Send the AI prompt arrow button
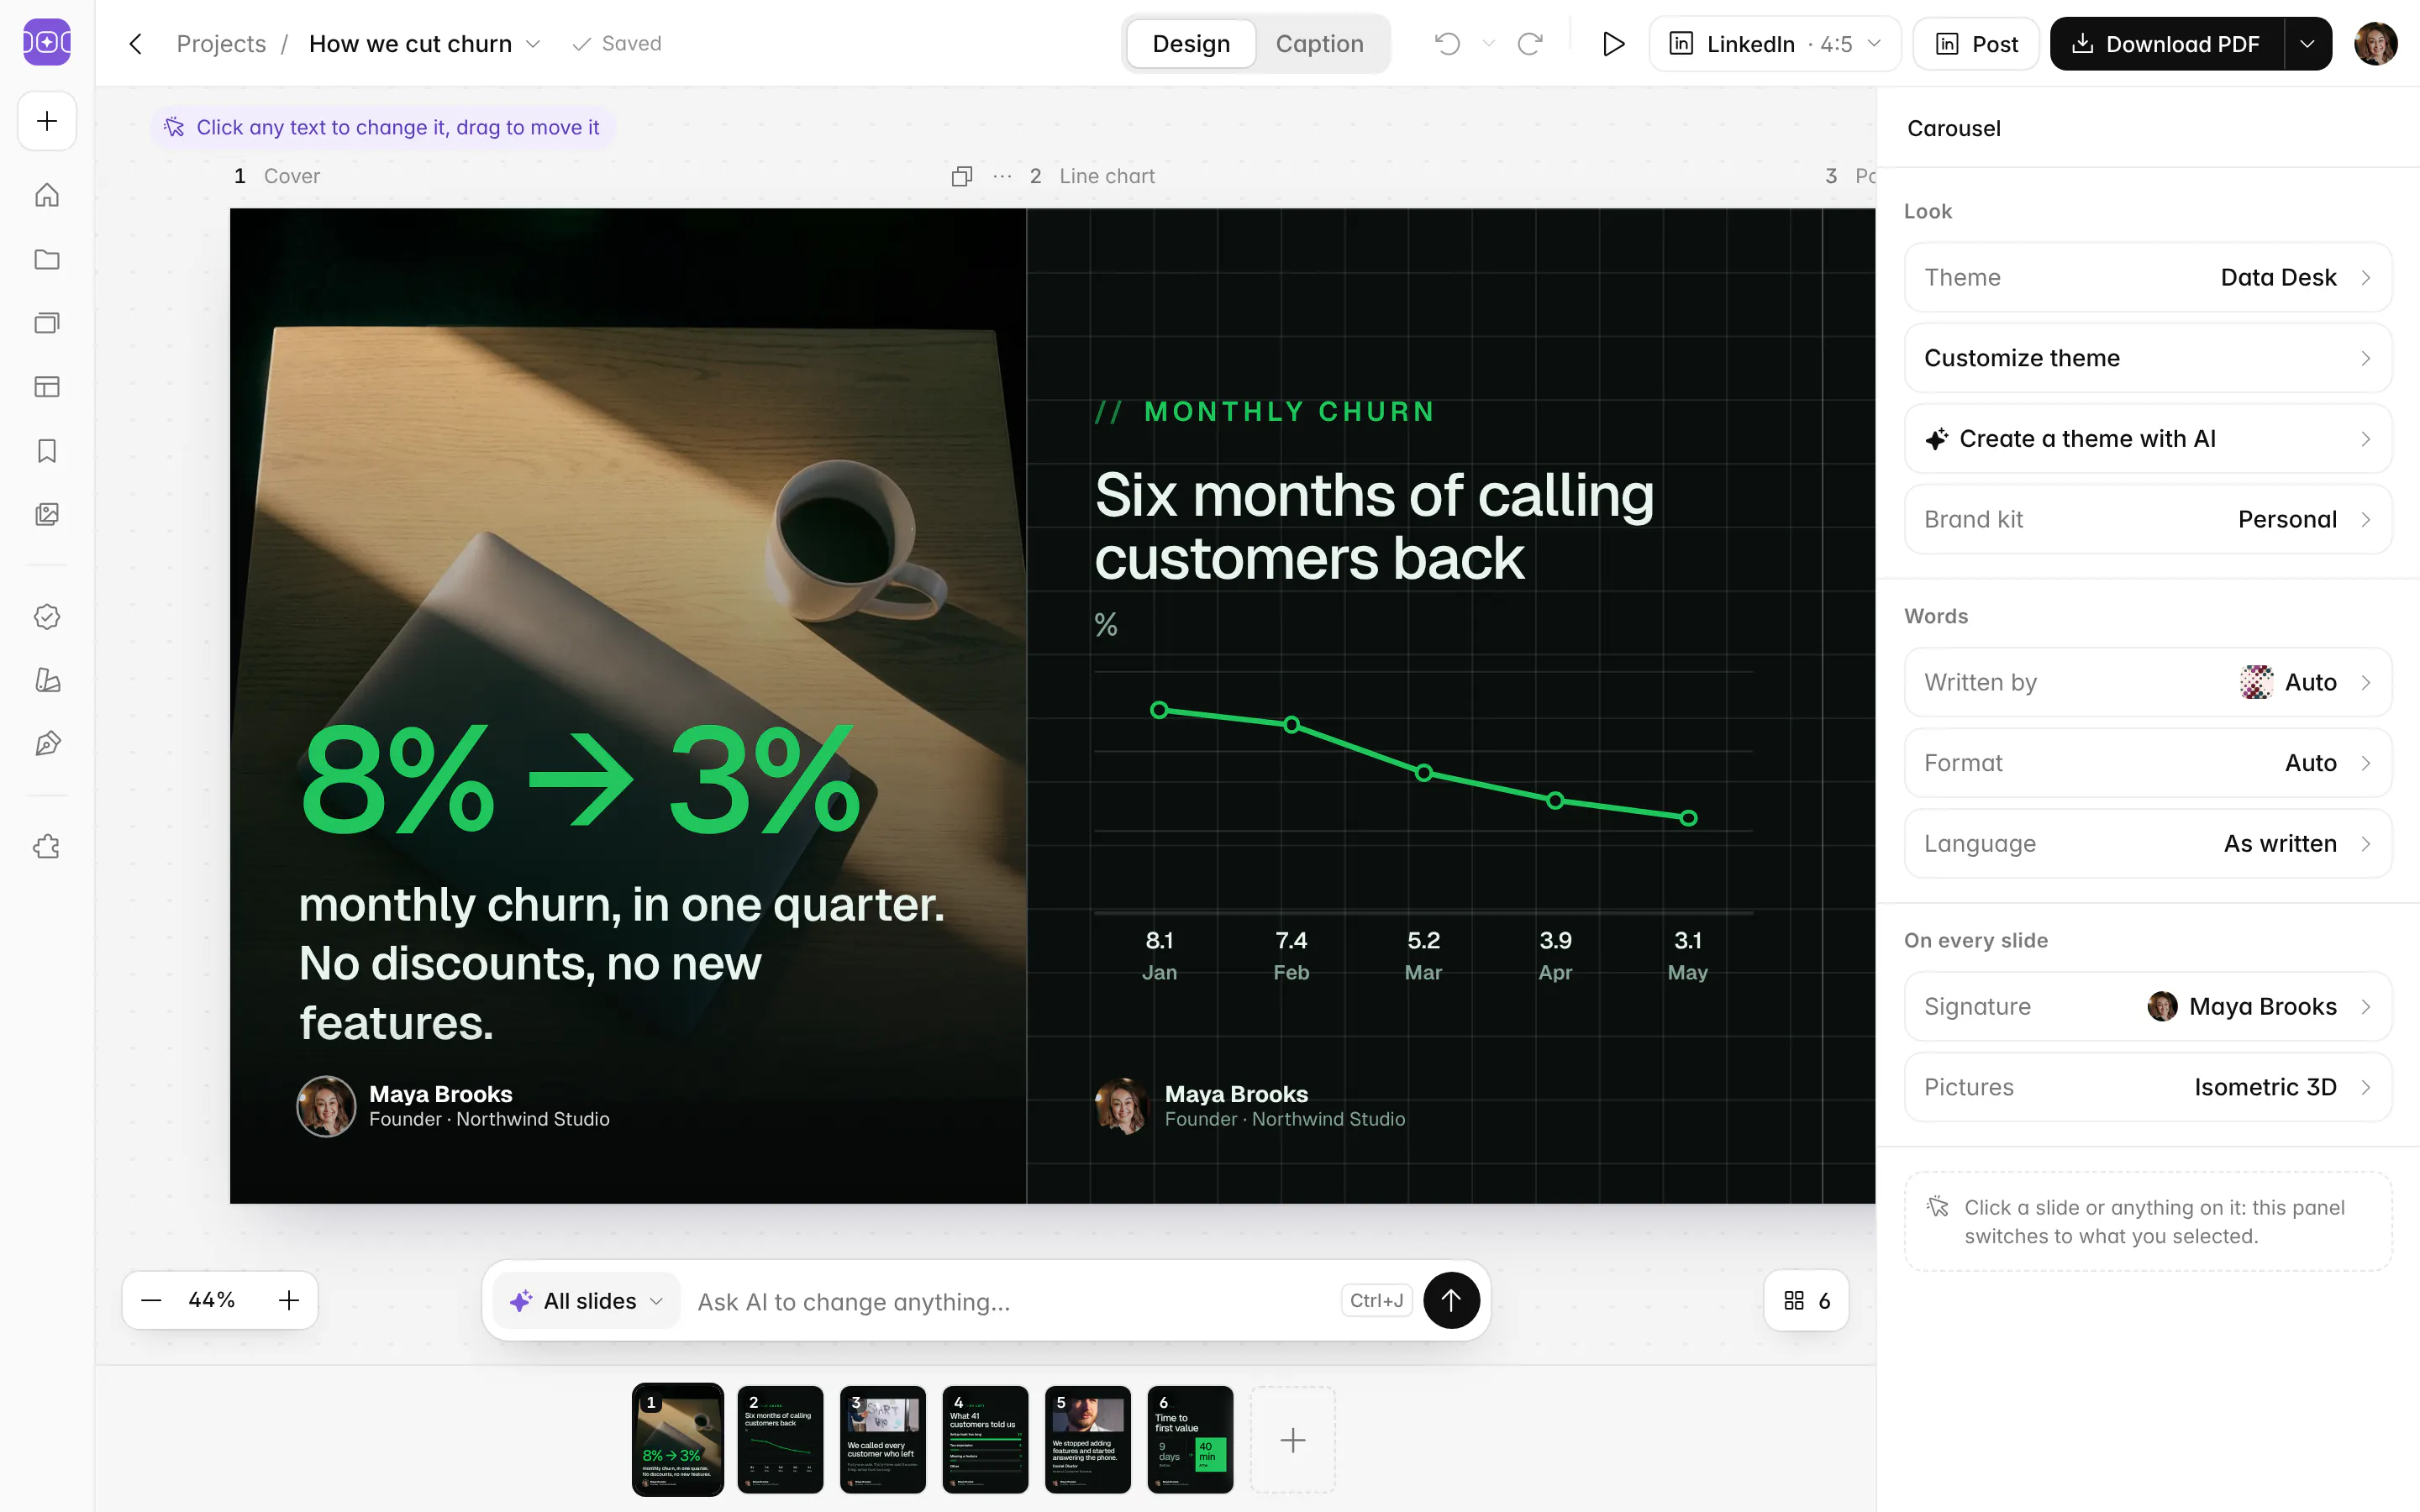2420x1512 pixels. point(1451,1300)
